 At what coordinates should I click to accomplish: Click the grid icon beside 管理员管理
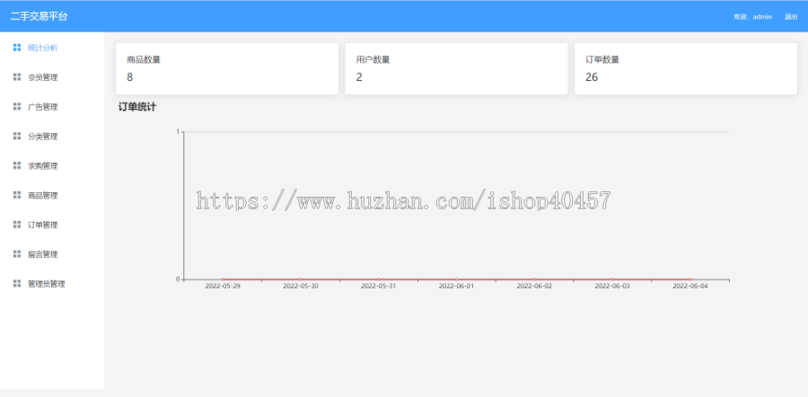(17, 284)
